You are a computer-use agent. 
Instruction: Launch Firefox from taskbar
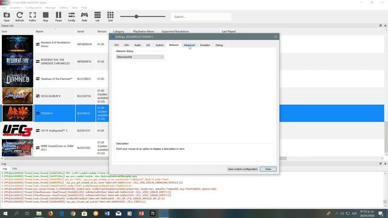pyautogui.click(x=50, y=214)
